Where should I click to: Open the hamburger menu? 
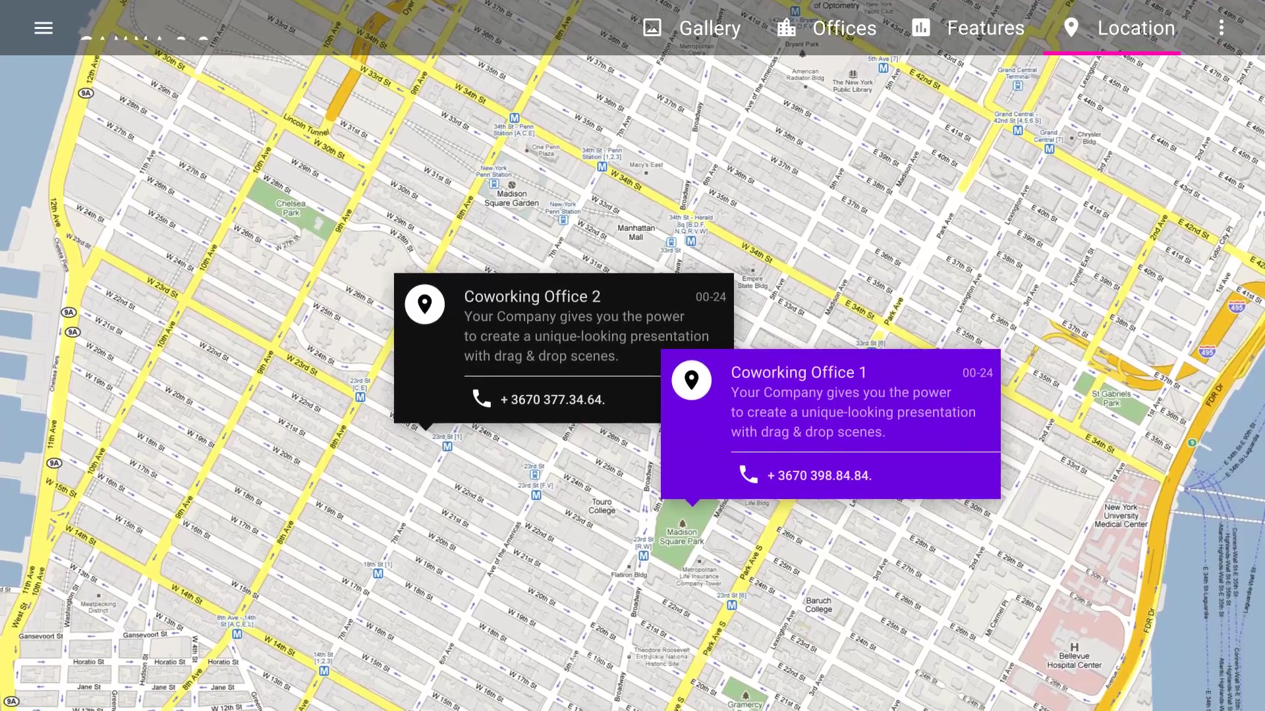point(43,28)
